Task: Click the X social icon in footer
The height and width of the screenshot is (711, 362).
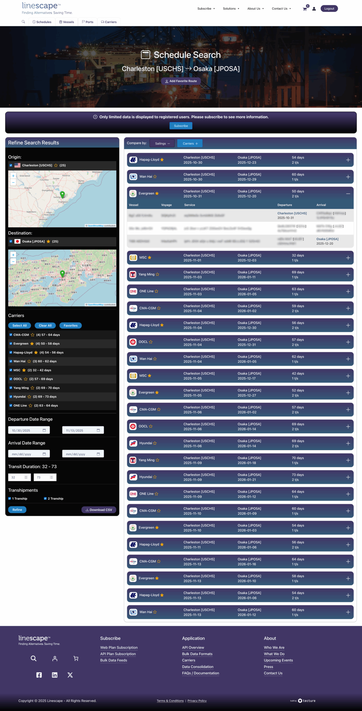Action: (x=70, y=675)
